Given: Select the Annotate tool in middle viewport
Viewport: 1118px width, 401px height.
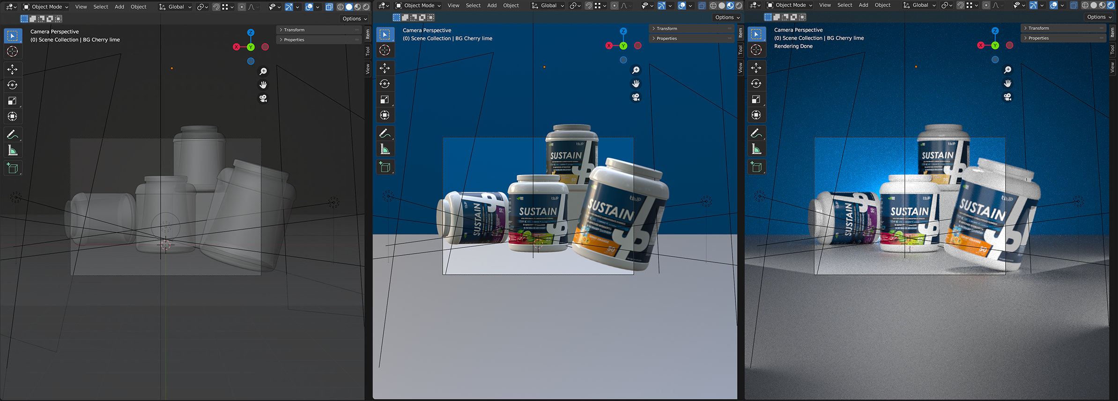Looking at the screenshot, I should point(385,133).
